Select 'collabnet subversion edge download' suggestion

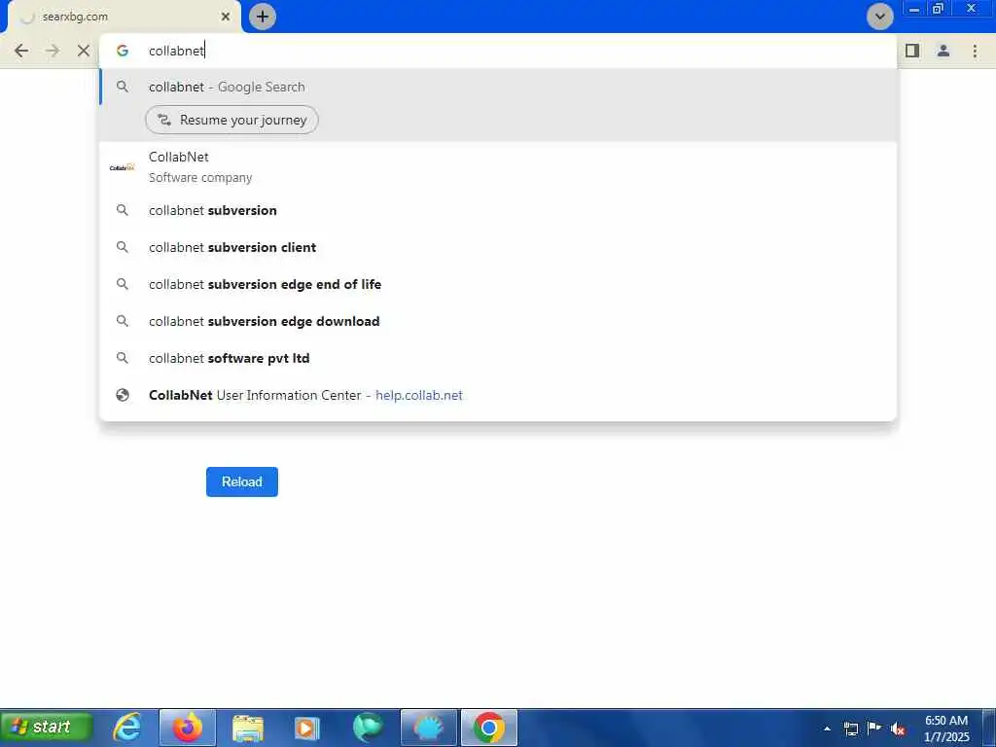tap(498, 321)
